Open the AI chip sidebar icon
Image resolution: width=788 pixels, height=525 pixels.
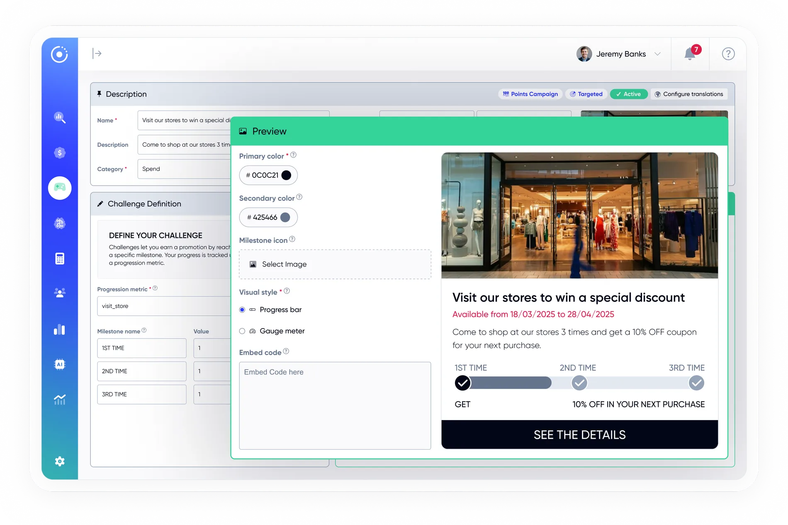coord(60,364)
